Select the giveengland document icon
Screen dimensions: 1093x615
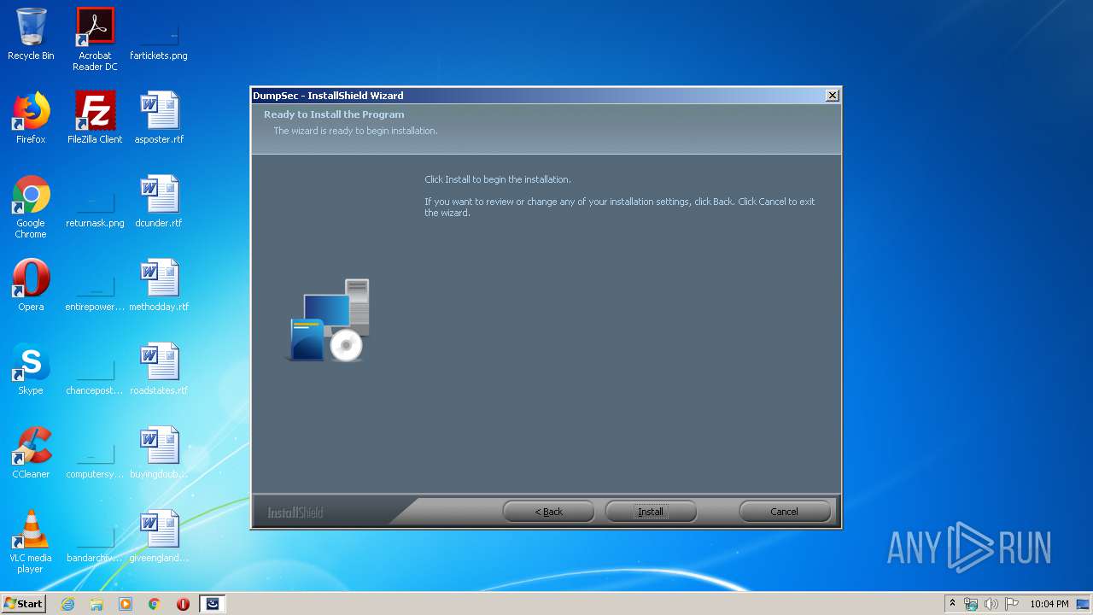click(x=159, y=536)
